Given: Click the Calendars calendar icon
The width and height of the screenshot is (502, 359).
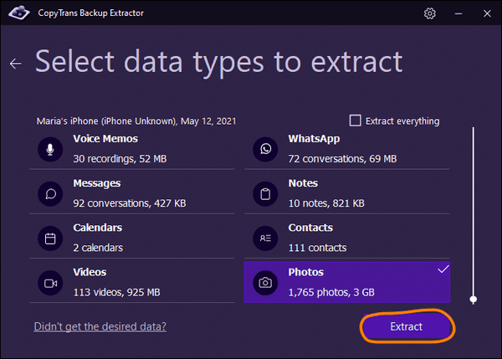Looking at the screenshot, I should click(x=50, y=238).
